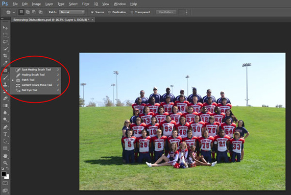This screenshot has width=291, height=195.
Task: Select the Pen tool
Action: tap(5, 127)
